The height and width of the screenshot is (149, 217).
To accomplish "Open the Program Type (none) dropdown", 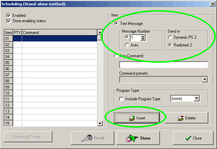I will [x=197, y=99].
